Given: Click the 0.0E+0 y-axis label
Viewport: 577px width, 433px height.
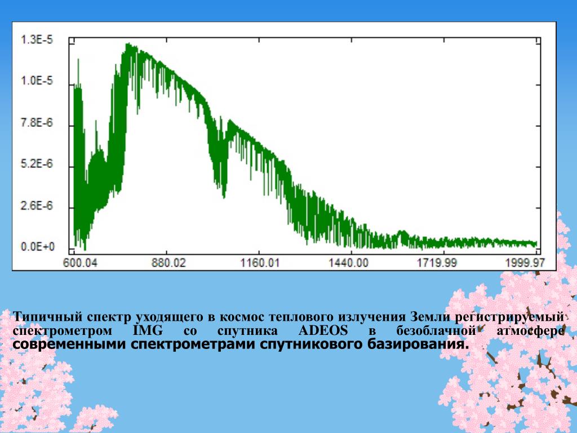Looking at the screenshot, I should (x=38, y=246).
